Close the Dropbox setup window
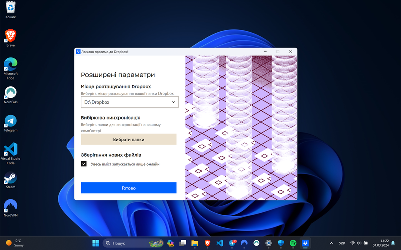Viewport: 401px width, 250px height. 290,51
